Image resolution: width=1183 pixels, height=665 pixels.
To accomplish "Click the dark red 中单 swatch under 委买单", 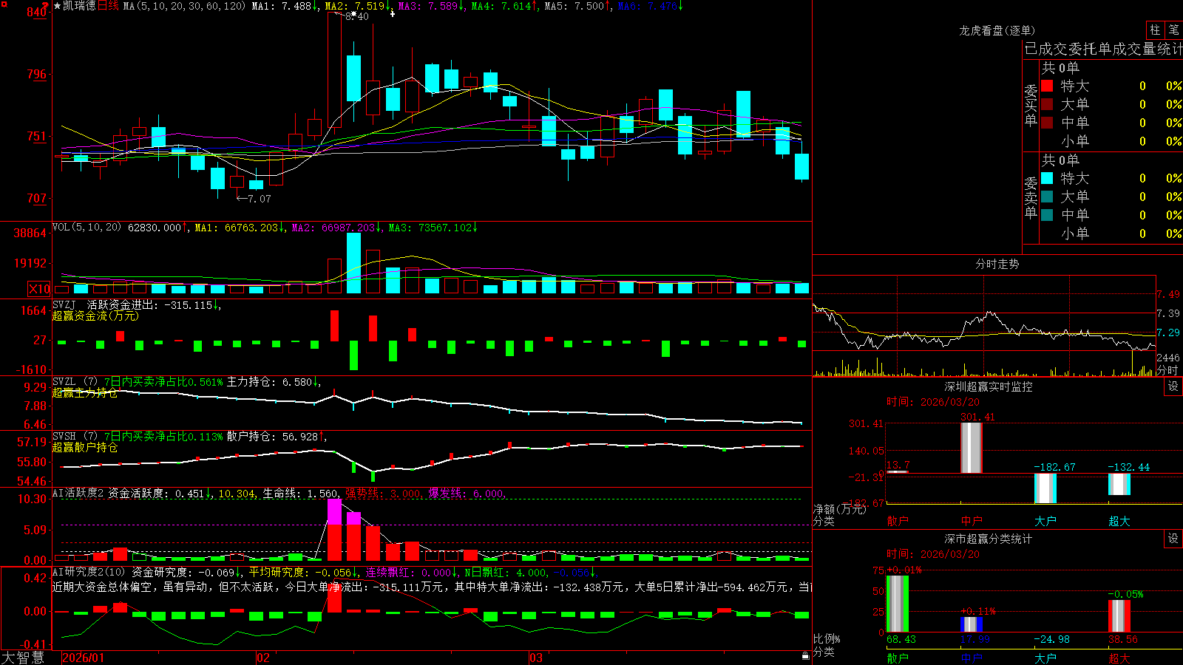I will pyautogui.click(x=1047, y=122).
